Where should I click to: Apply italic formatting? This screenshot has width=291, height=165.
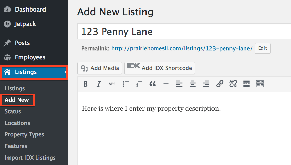99,84
